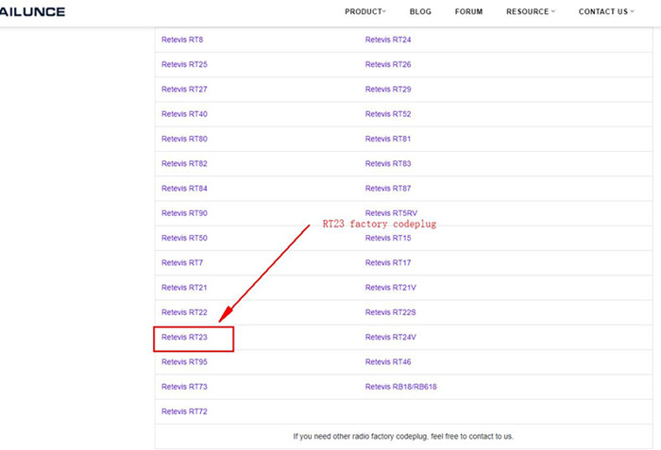661x450 pixels.
Task: Click the dropdown chevron beside PRODUCT
Action: 384,11
